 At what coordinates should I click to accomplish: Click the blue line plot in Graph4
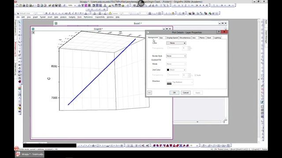click(102, 72)
